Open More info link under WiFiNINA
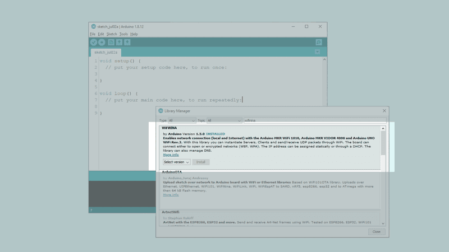Screen dimensions: 449x252 point(171,155)
